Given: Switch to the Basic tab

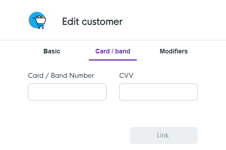Looking at the screenshot, I should (x=52, y=51).
